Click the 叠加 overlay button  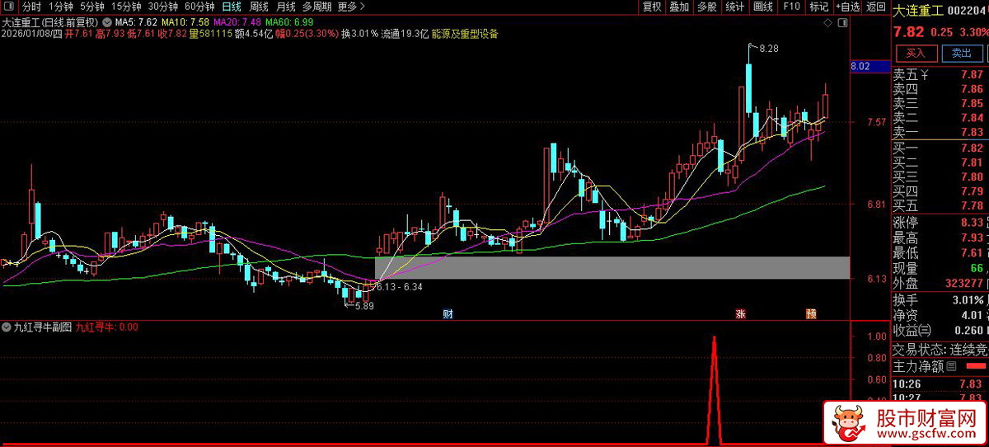pos(679,7)
